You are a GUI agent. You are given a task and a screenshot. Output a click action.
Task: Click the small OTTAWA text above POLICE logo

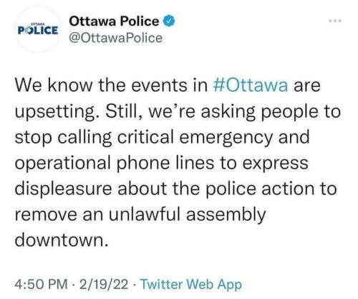coord(38,24)
